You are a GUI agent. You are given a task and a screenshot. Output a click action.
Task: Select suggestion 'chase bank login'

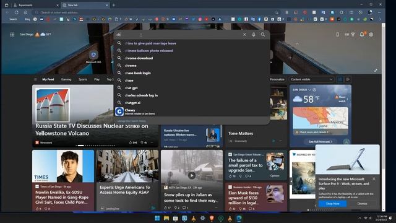click(x=192, y=73)
